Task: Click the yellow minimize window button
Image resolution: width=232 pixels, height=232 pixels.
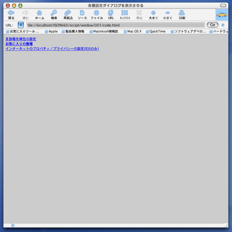Action: [14, 6]
